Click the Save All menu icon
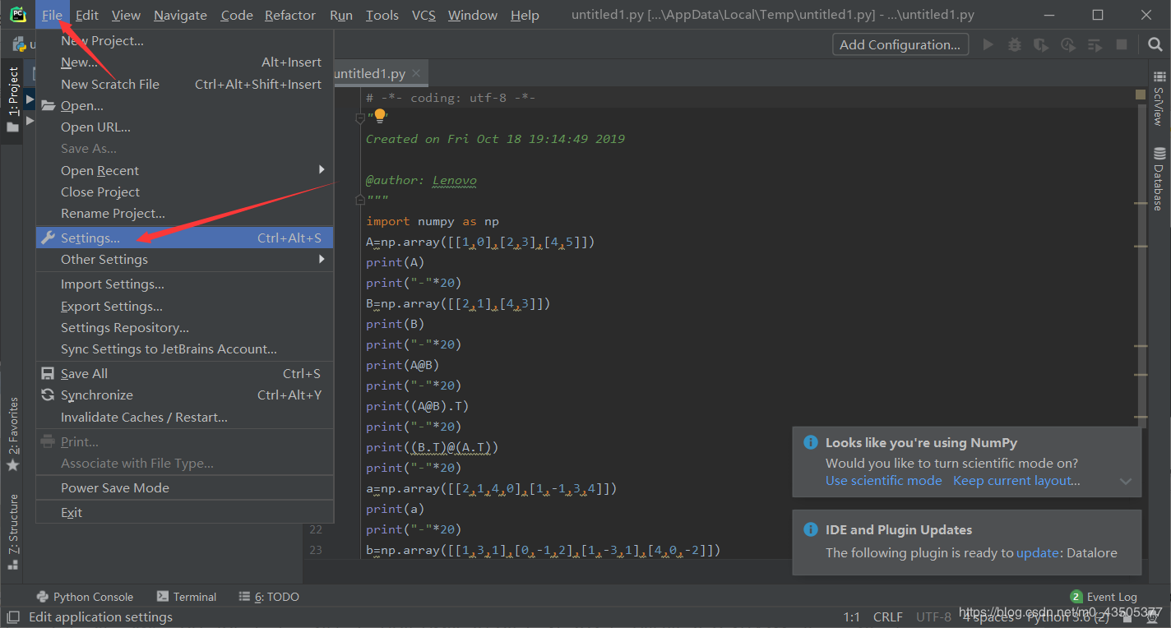This screenshot has height=628, width=1171. pos(47,373)
